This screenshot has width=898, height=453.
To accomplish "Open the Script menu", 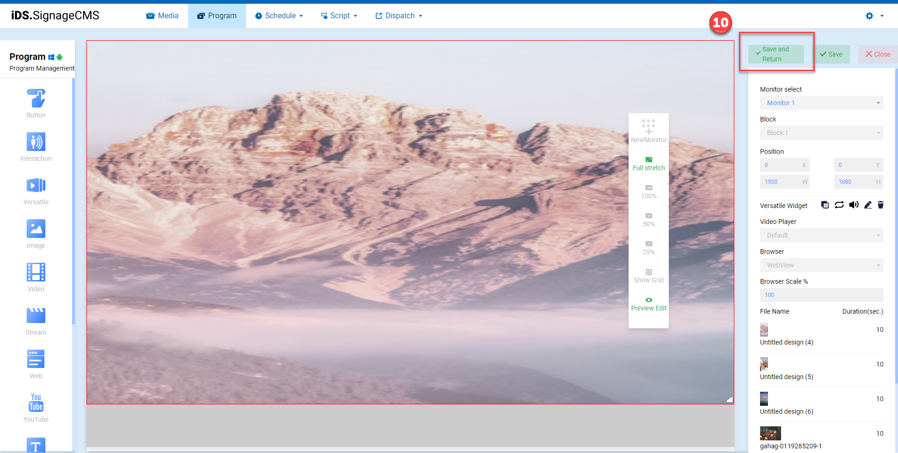I will (x=339, y=16).
